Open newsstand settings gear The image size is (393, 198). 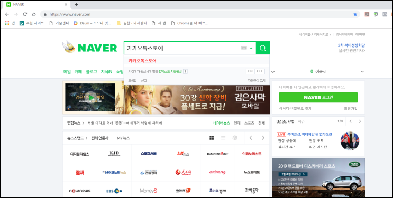coord(235,138)
